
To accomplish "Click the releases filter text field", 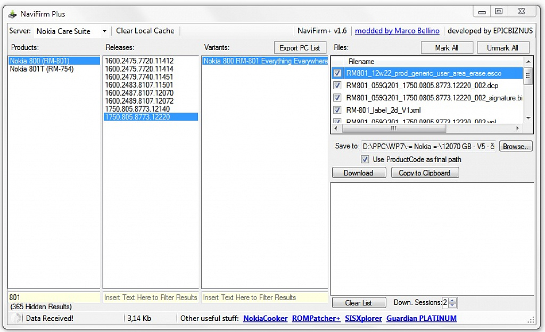I will coord(151,297).
